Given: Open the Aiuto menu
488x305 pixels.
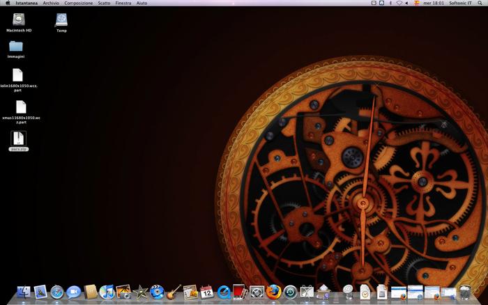Looking at the screenshot, I should [142, 3].
